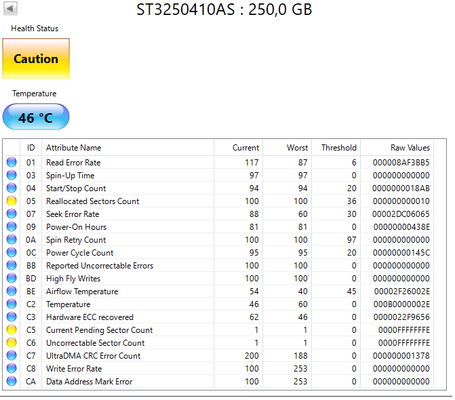Screen dimensions: 455x400
Task: Click the Health Status label
Action: click(x=35, y=28)
